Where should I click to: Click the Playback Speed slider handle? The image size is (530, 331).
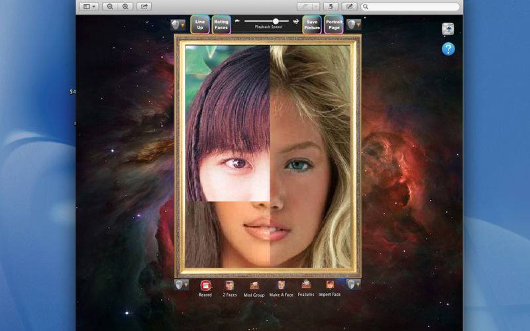coord(276,21)
